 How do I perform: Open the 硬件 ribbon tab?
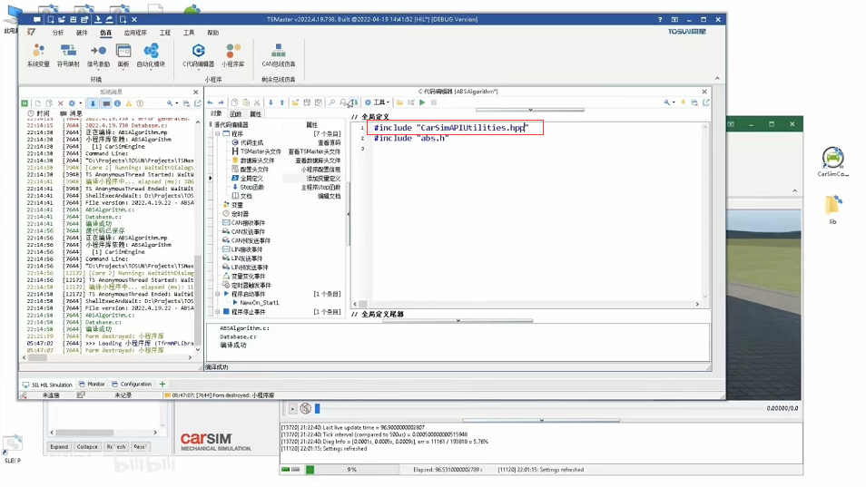82,33
